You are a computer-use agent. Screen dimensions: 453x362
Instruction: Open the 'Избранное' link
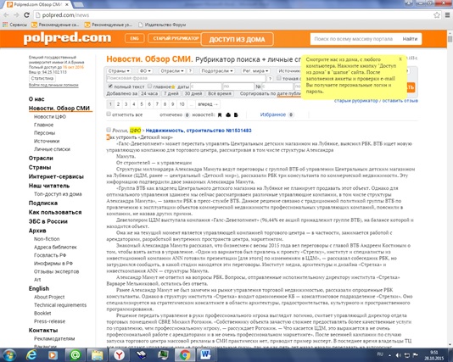point(273,114)
